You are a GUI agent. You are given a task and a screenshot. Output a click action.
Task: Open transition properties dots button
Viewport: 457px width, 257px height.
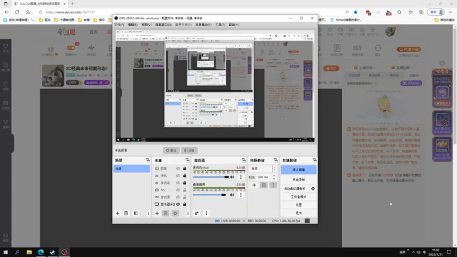click(273, 185)
